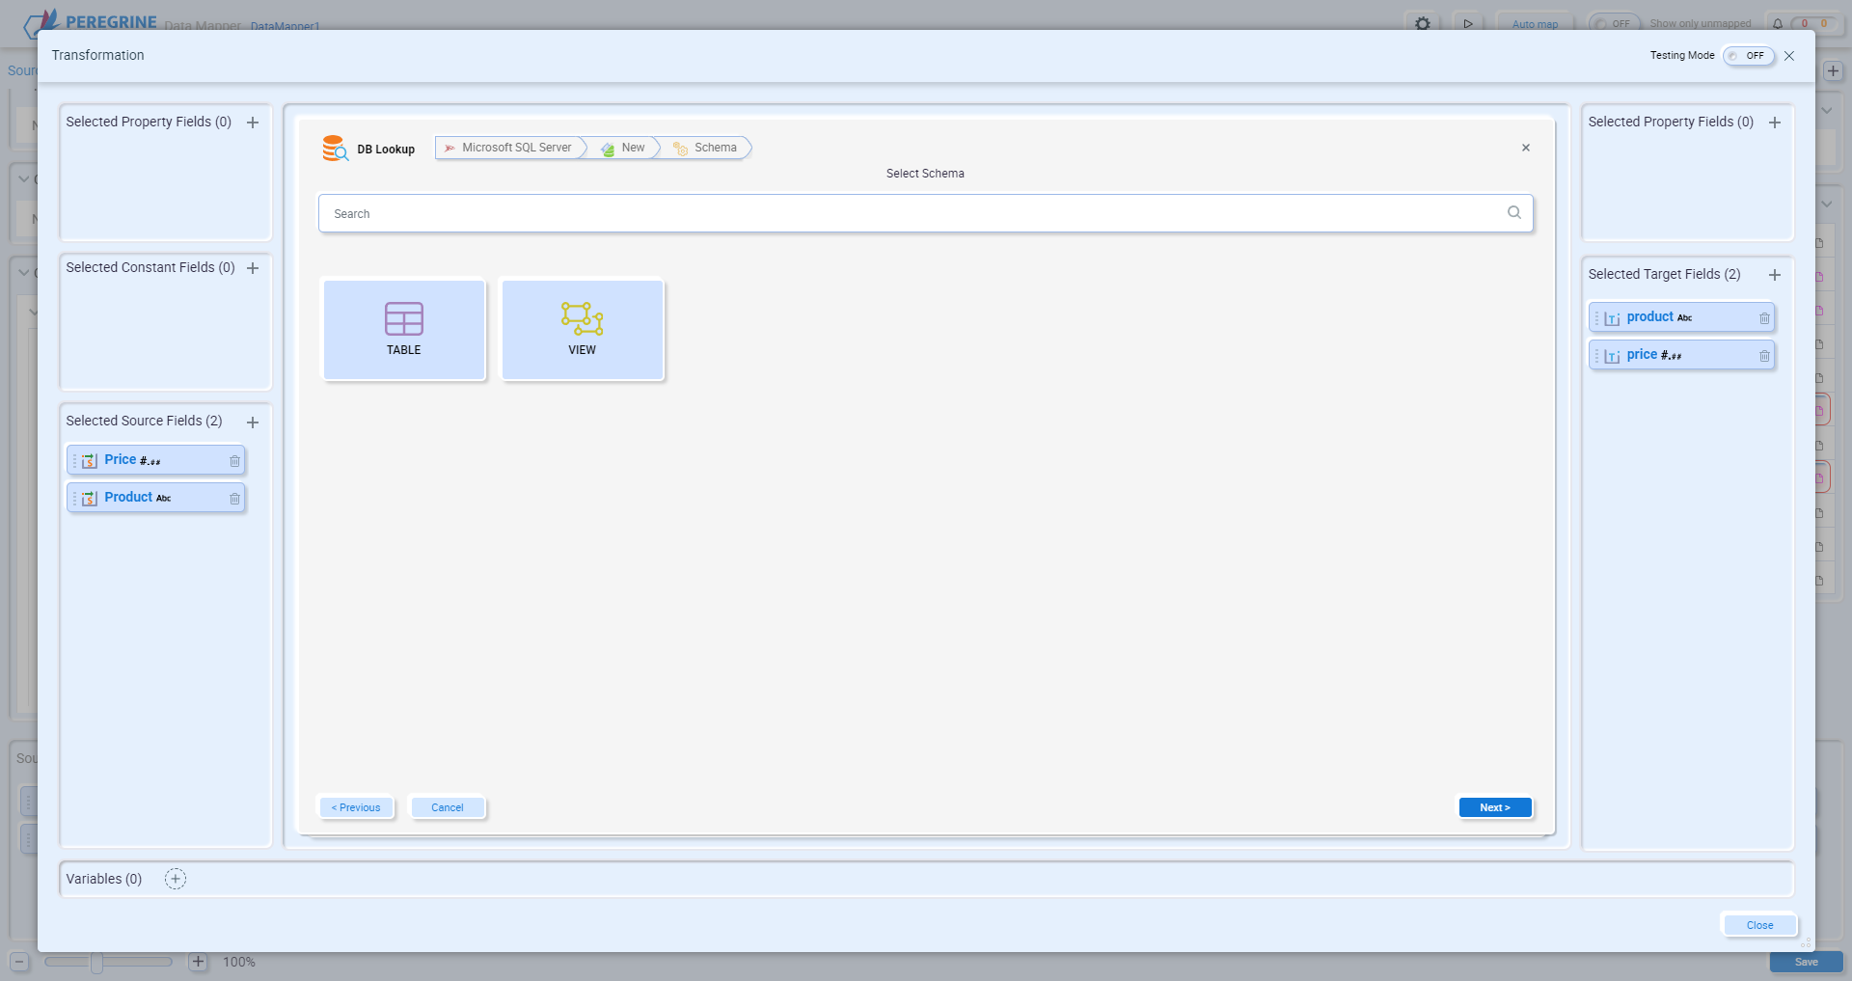Image resolution: width=1852 pixels, height=981 pixels.
Task: Click the Cancel button
Action: point(448,807)
